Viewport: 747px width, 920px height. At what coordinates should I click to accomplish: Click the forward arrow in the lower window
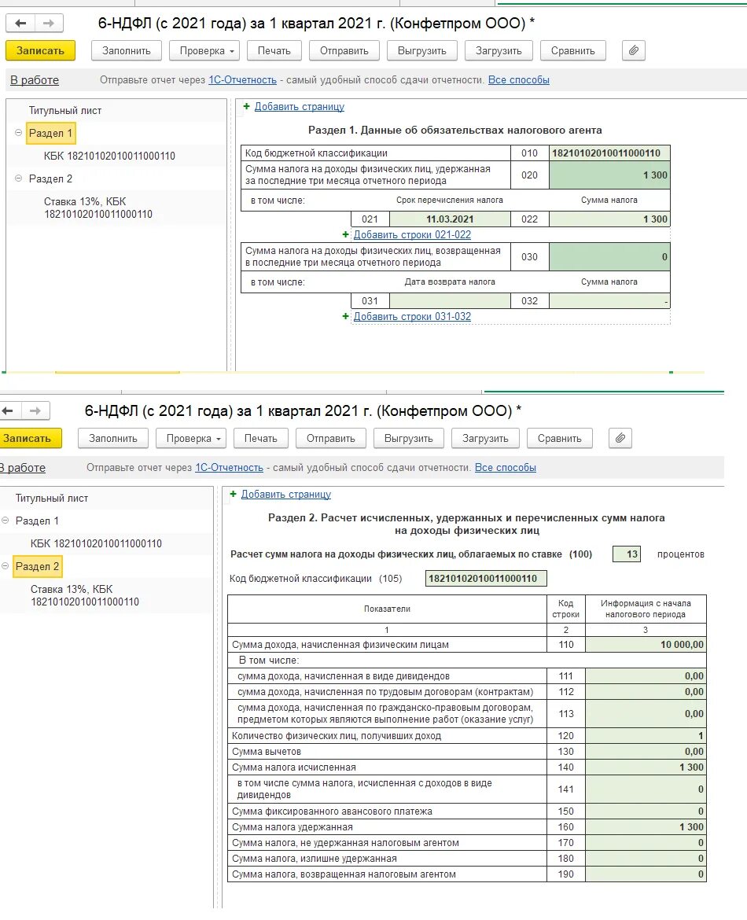[x=36, y=410]
